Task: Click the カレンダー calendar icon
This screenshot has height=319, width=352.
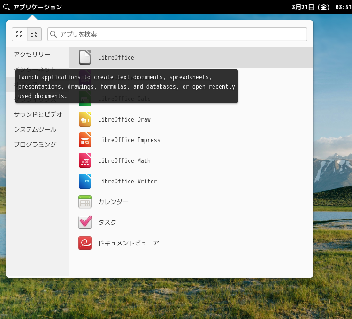Action: [x=85, y=202]
